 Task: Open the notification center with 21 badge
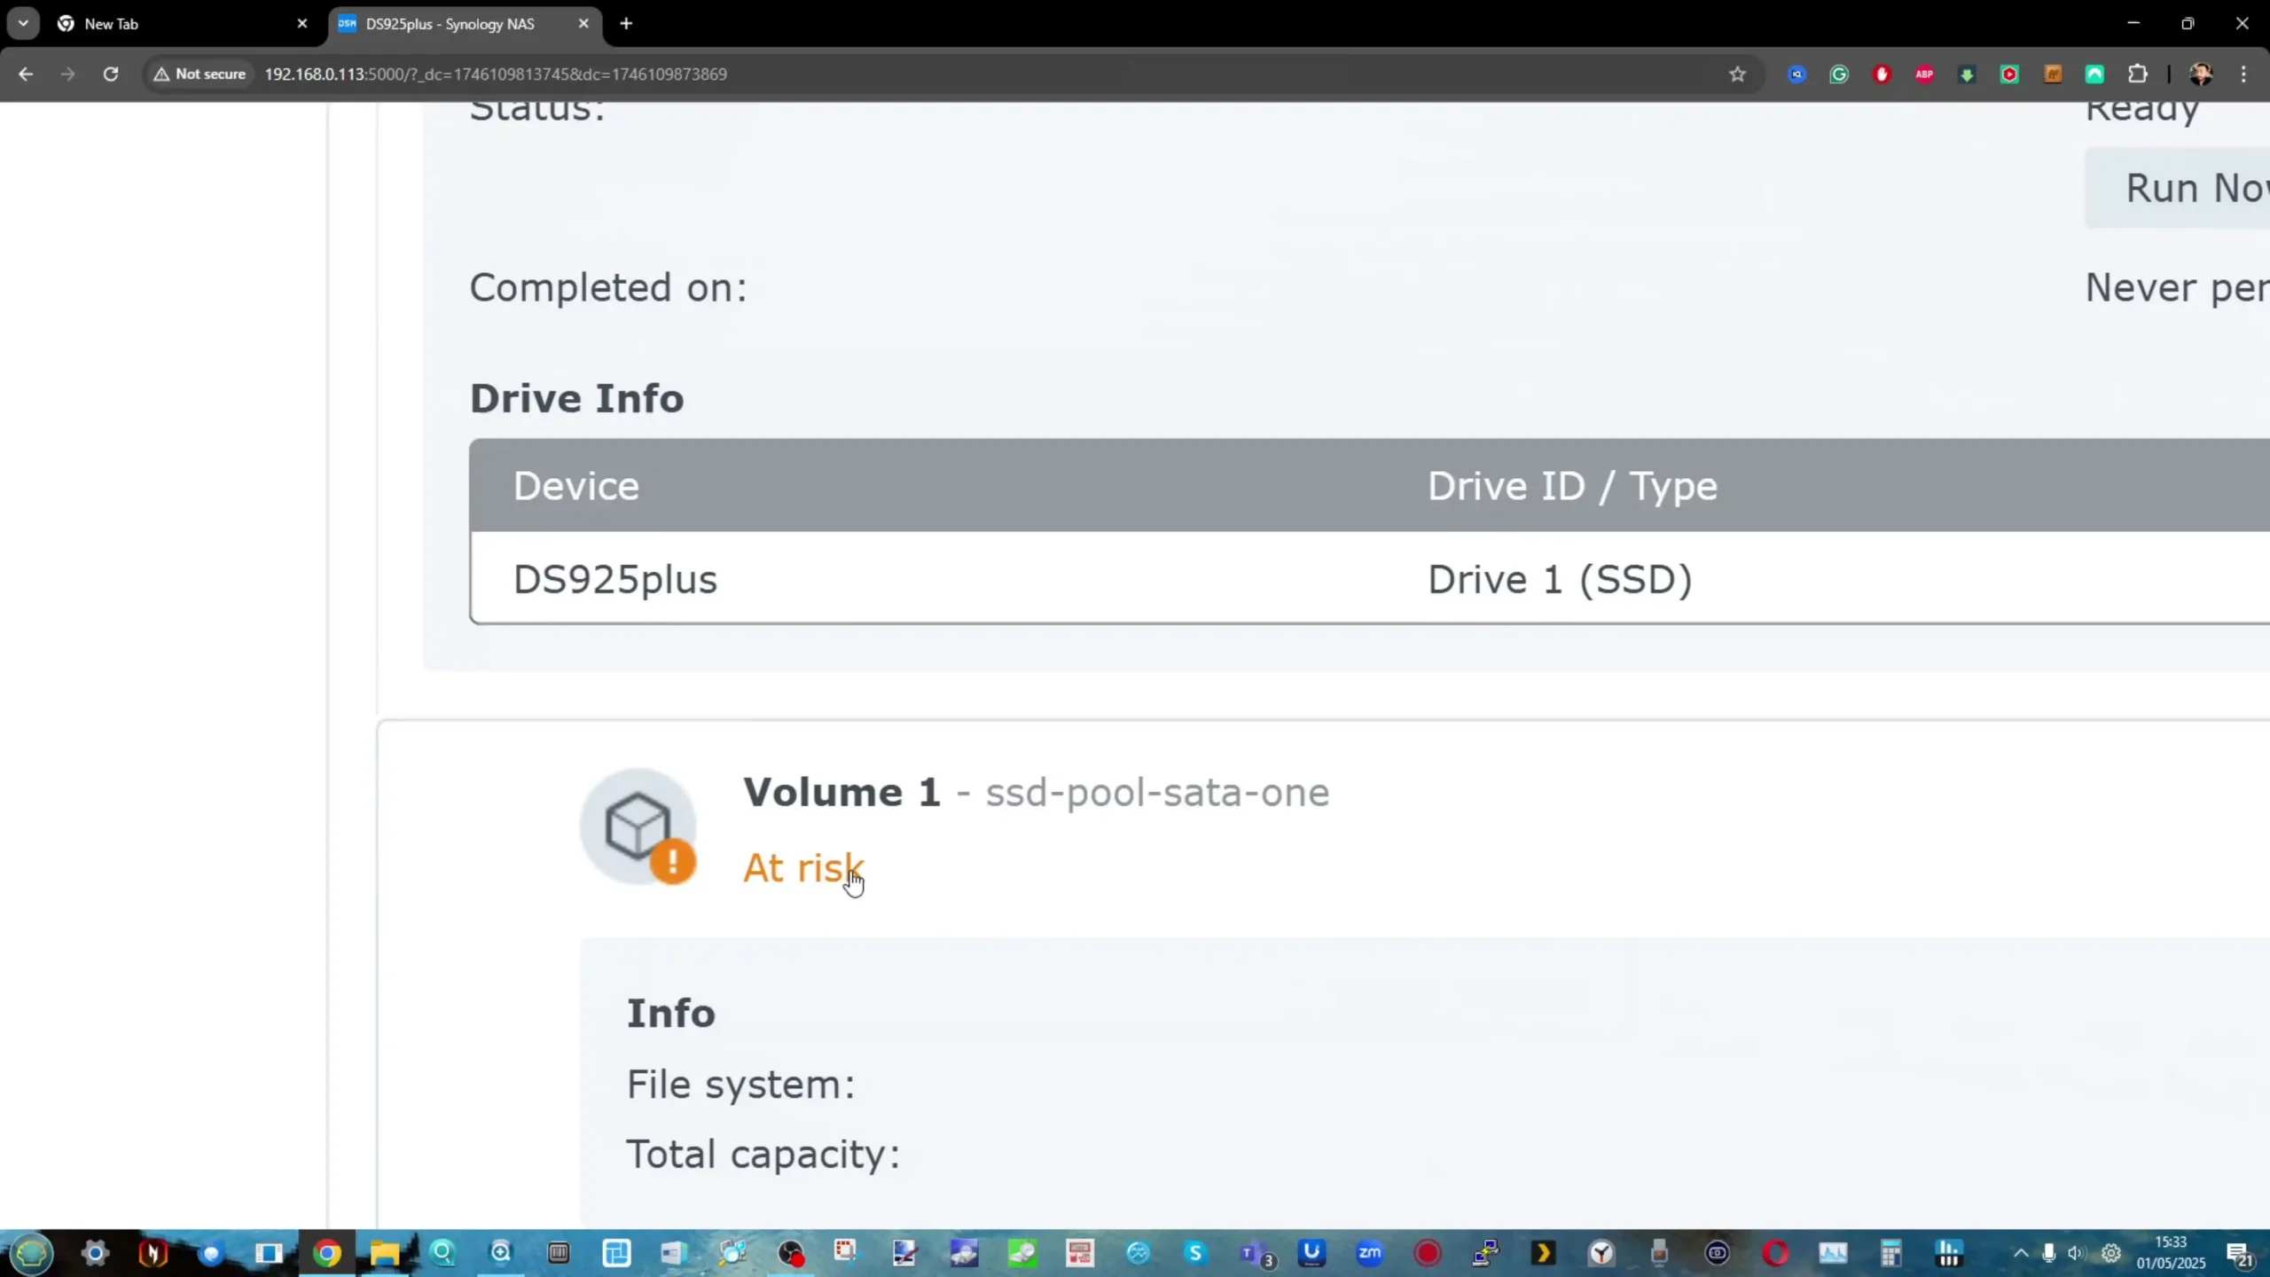tap(2240, 1254)
